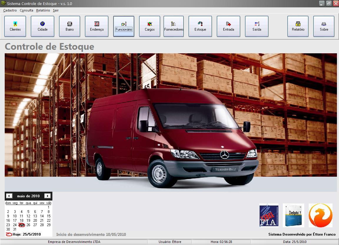Click the Firebird phoenix logo
339x245 pixels.
320,215
